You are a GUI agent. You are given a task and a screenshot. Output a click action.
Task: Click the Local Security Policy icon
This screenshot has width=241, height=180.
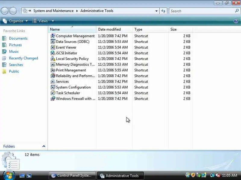[53, 59]
